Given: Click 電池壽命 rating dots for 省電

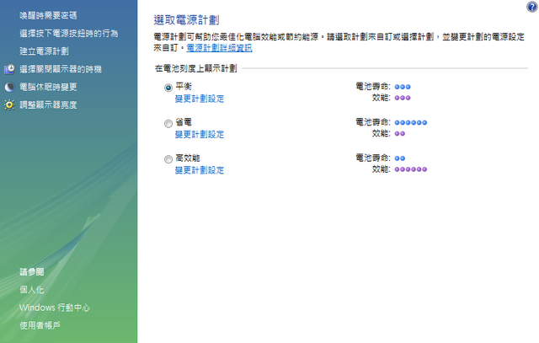Looking at the screenshot, I should coord(411,122).
